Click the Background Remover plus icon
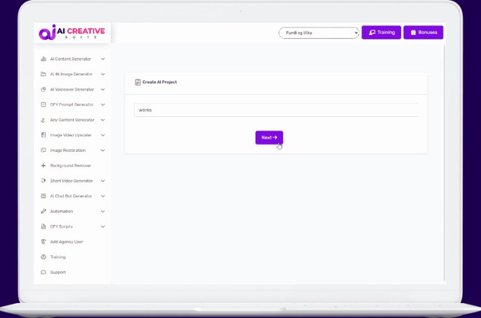Screen dimensions: 481x318 (x=44, y=166)
